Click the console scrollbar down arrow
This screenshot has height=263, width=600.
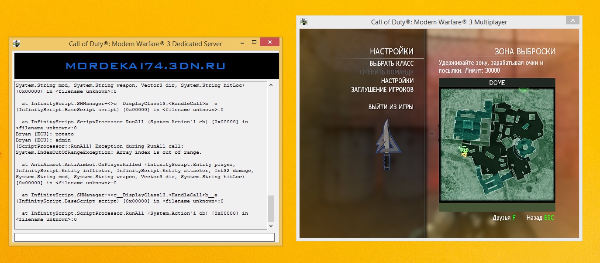pyautogui.click(x=271, y=226)
